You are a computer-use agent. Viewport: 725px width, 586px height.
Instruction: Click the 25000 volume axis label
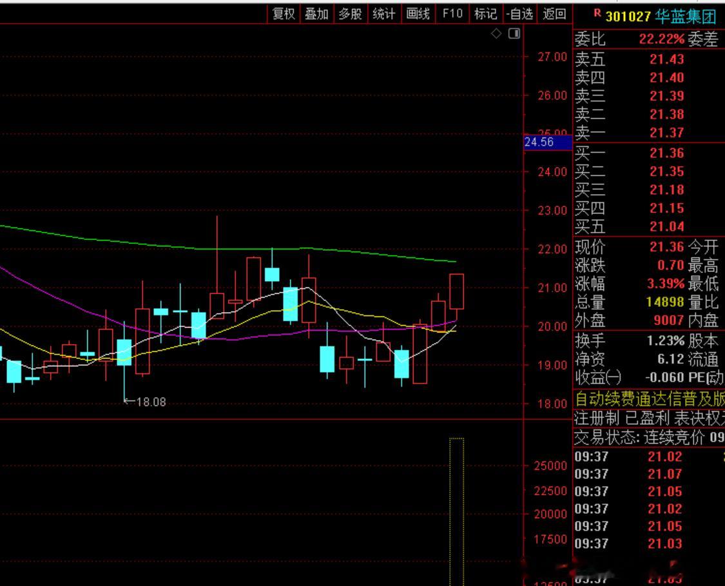tap(550, 466)
